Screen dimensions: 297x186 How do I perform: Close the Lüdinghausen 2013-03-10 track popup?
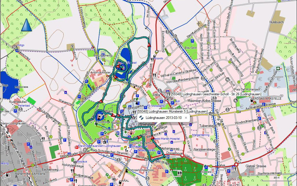(x=186, y=118)
